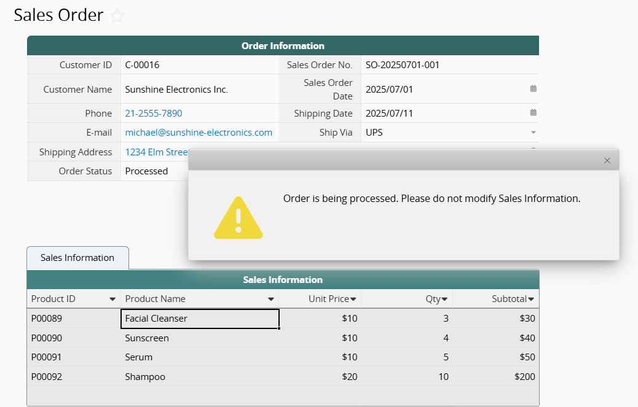
Task: Select the P00092 Shampoo row product ID
Action: [47, 377]
